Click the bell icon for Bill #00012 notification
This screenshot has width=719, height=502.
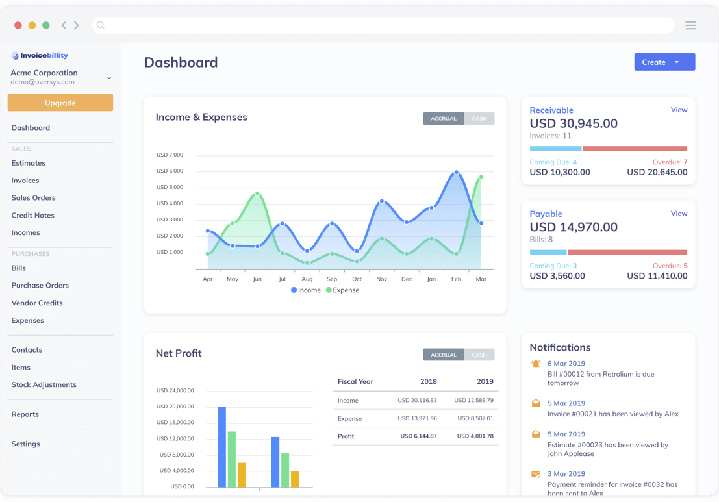click(x=536, y=364)
